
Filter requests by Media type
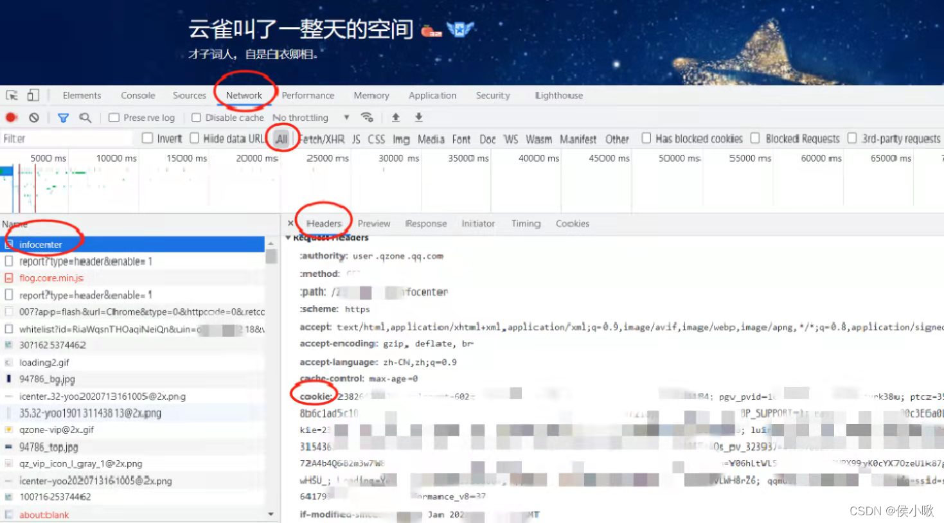pos(431,139)
